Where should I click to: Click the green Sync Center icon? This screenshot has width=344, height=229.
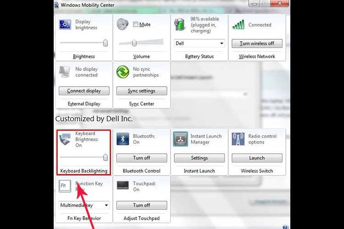point(122,72)
